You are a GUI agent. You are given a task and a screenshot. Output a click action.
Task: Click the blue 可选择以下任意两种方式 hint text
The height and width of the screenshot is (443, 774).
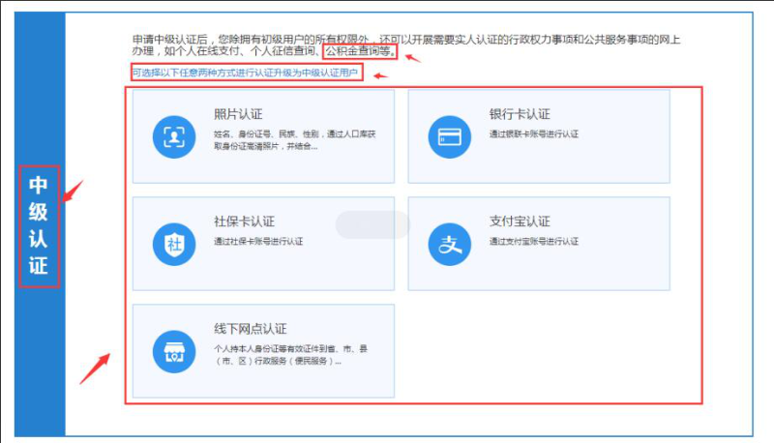(x=246, y=73)
